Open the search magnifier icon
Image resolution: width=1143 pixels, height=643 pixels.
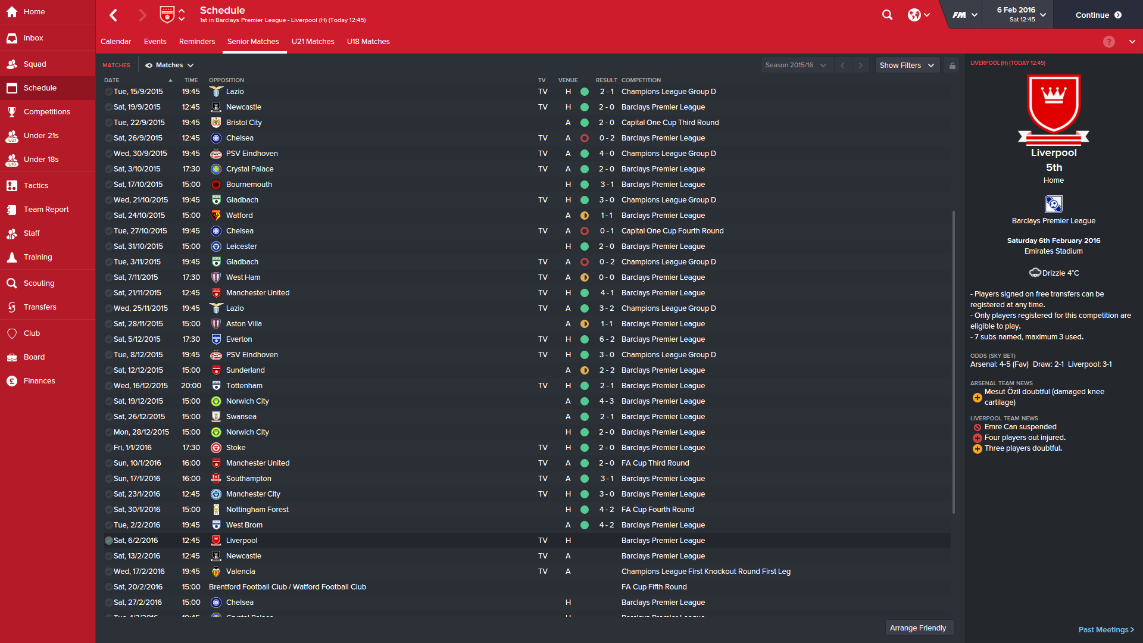click(887, 15)
